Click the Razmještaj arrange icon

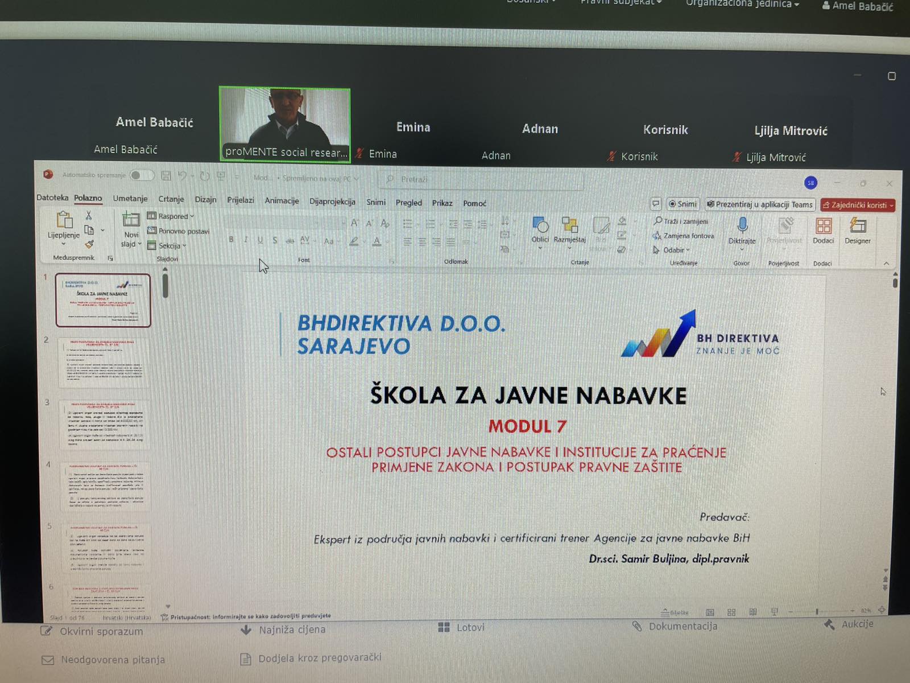pos(569,225)
